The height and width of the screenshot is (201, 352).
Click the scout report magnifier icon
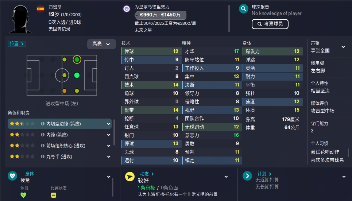click(243, 9)
